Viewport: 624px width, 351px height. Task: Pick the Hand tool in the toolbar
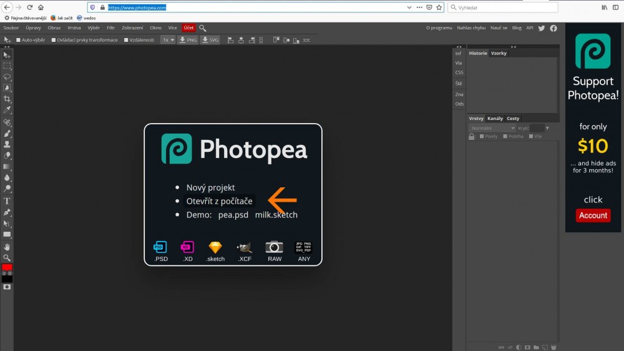tap(7, 247)
